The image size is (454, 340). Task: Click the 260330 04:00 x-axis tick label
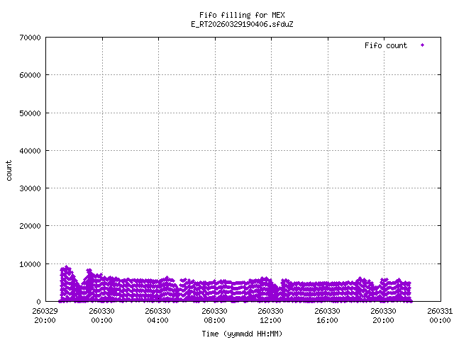coord(158,314)
